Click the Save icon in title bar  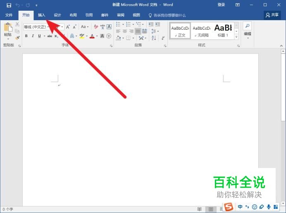[9, 5]
